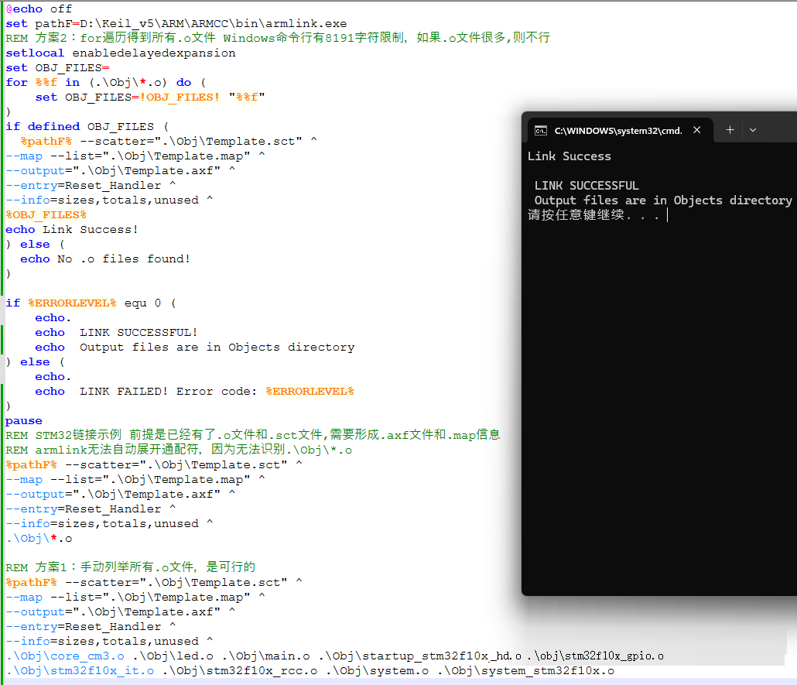Click 'echo No .o files found!' line
Screen dimensions: 797x685
coord(104,259)
